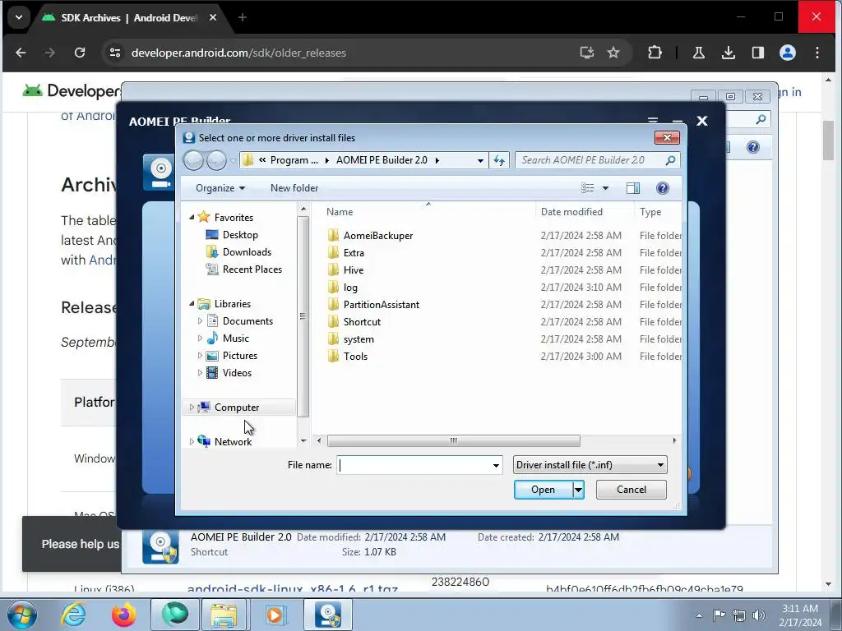
Task: Open the media player taskbar icon
Action: pyautogui.click(x=275, y=615)
